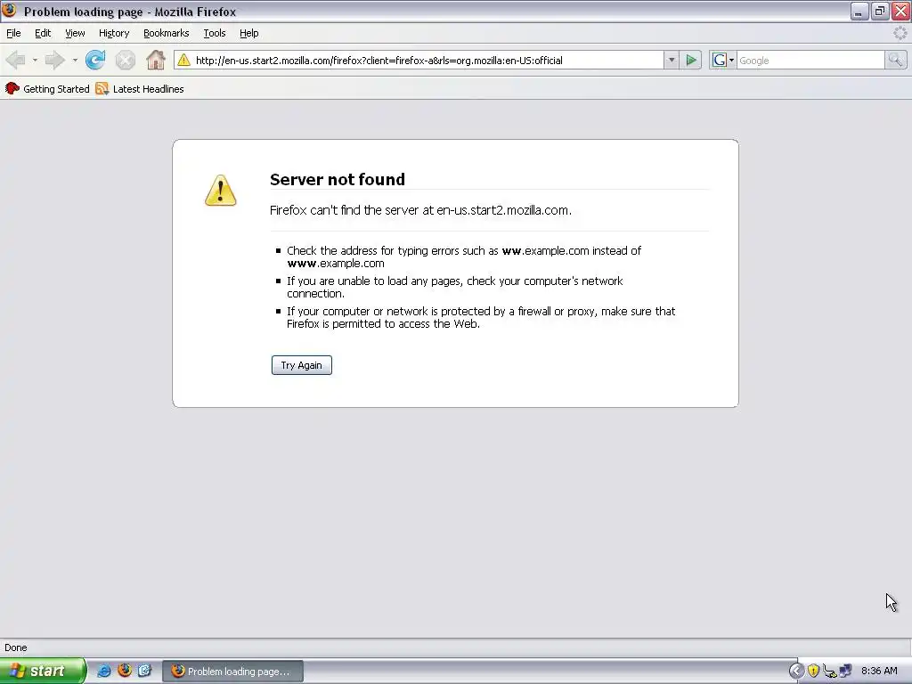Open the Help menu
The image size is (912, 684).
(249, 33)
